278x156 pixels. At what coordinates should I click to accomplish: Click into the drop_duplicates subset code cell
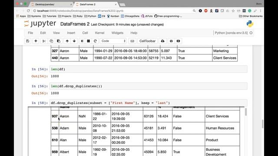tap(148, 103)
